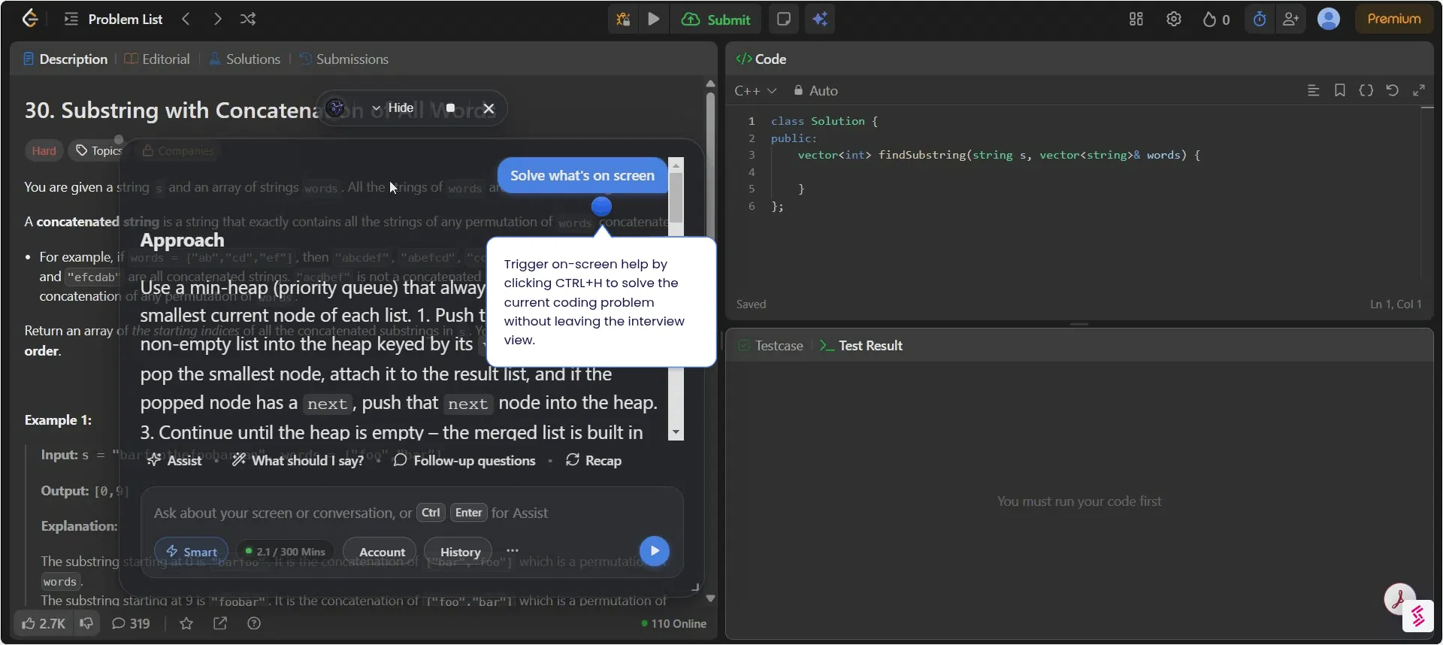
Task: Click the Hard difficulty tag
Action: coord(44,150)
